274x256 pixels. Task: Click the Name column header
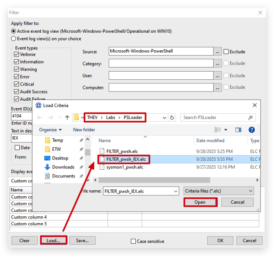105,141
